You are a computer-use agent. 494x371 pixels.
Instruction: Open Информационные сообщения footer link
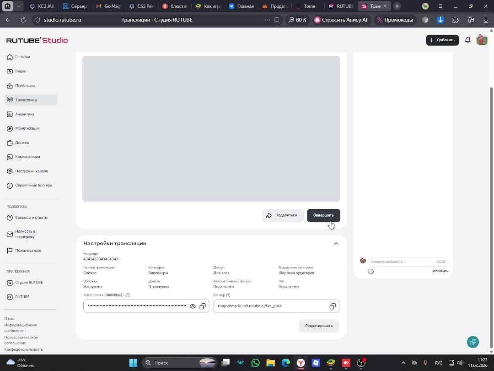(x=21, y=328)
